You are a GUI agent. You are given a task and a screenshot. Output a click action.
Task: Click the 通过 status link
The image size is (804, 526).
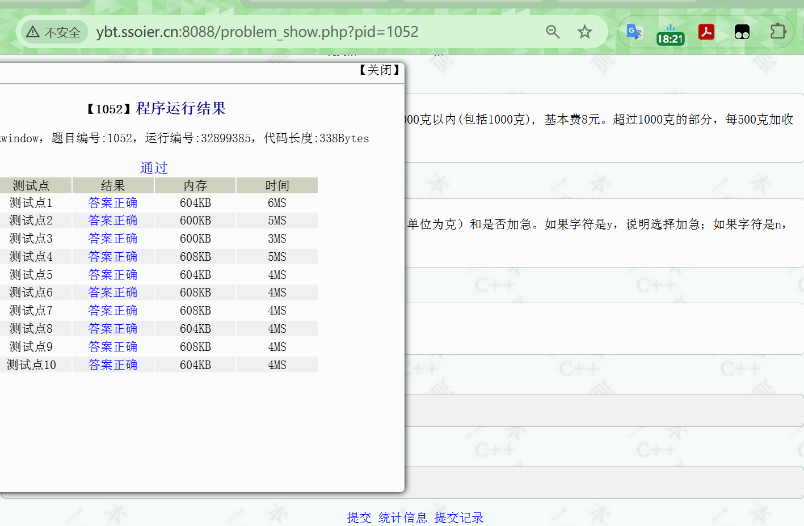pyautogui.click(x=154, y=168)
